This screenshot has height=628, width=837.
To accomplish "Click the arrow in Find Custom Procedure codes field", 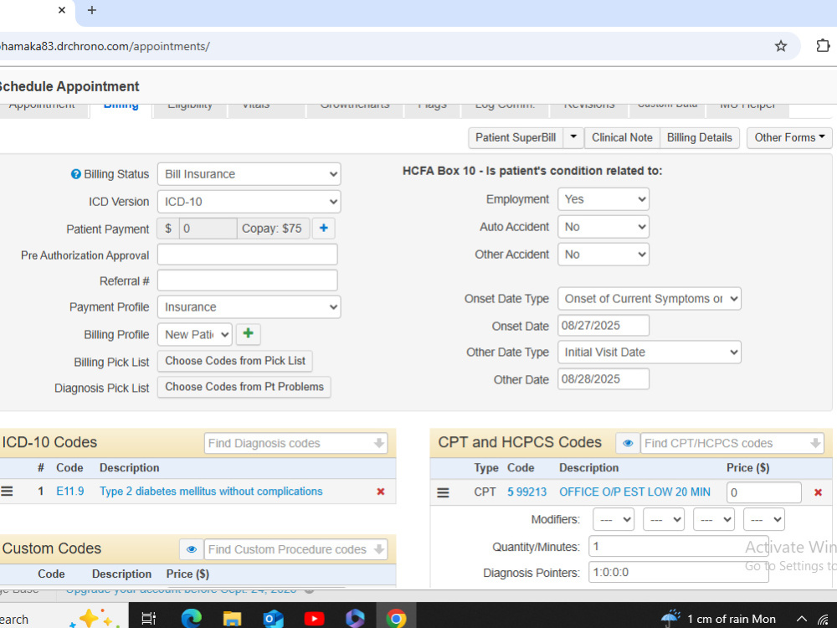I will [379, 549].
